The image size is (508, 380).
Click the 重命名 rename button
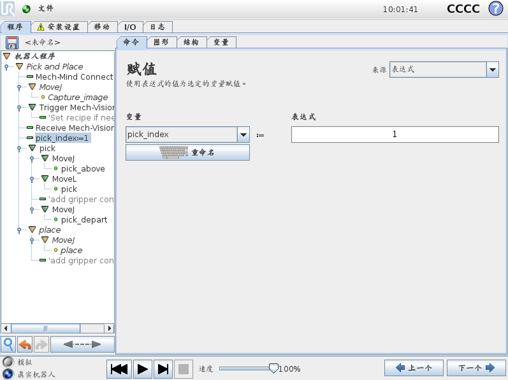point(187,152)
